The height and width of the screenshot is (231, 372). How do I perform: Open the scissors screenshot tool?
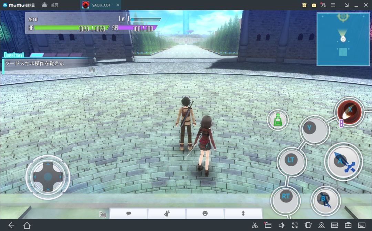pyautogui.click(x=255, y=225)
